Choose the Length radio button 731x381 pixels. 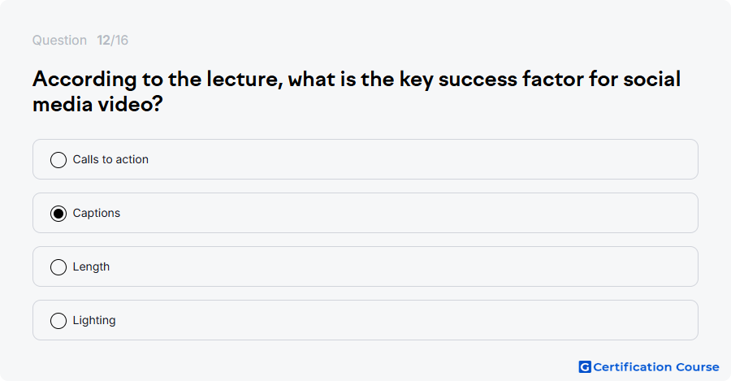[58, 267]
